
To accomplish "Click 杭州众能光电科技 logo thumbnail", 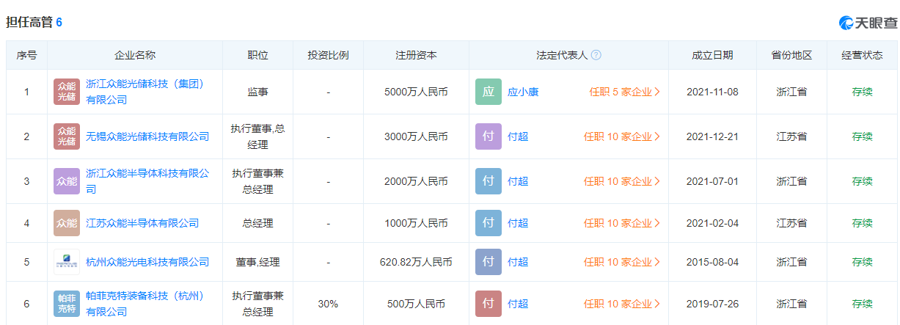I will [x=67, y=262].
